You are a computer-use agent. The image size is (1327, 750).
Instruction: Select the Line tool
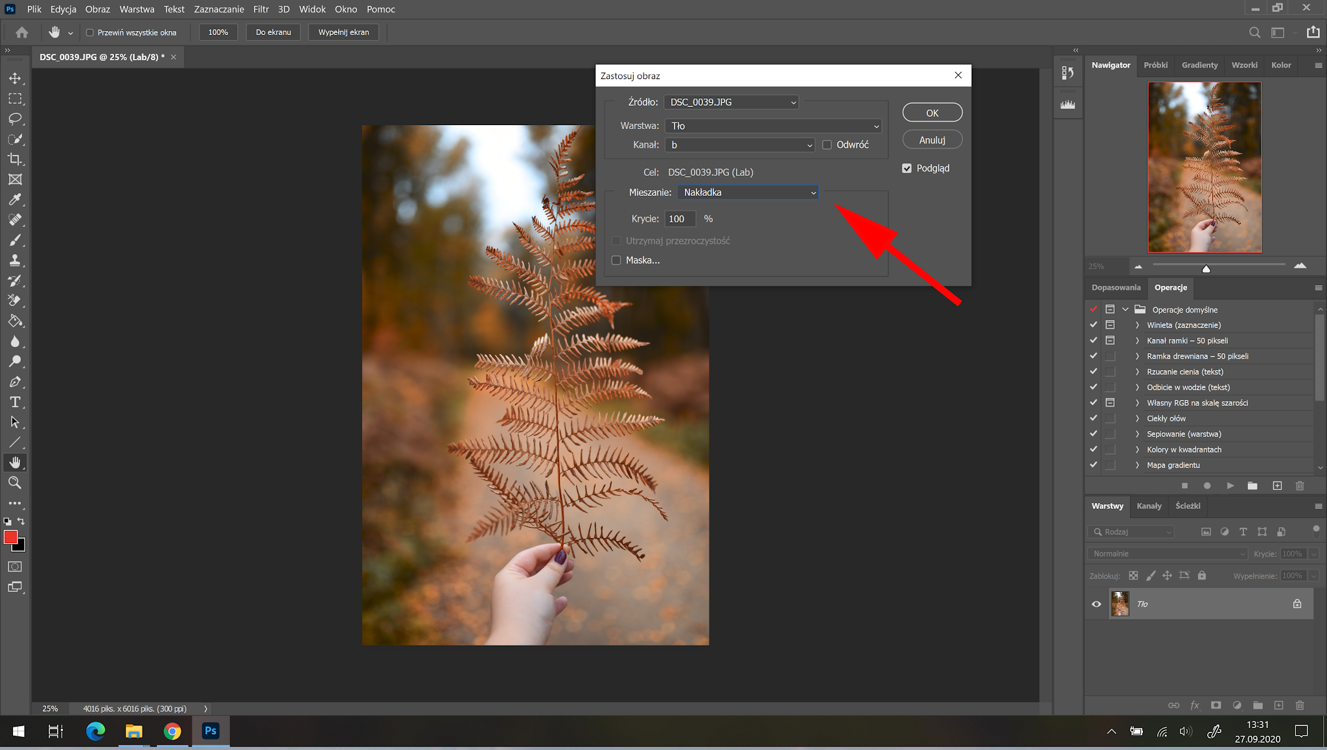tap(15, 443)
